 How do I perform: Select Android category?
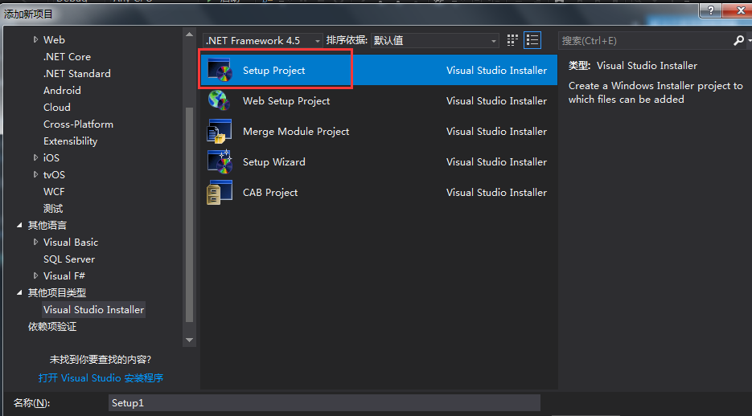(x=62, y=91)
